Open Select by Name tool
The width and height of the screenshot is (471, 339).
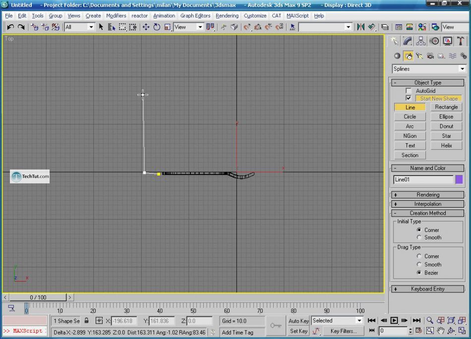[112, 27]
